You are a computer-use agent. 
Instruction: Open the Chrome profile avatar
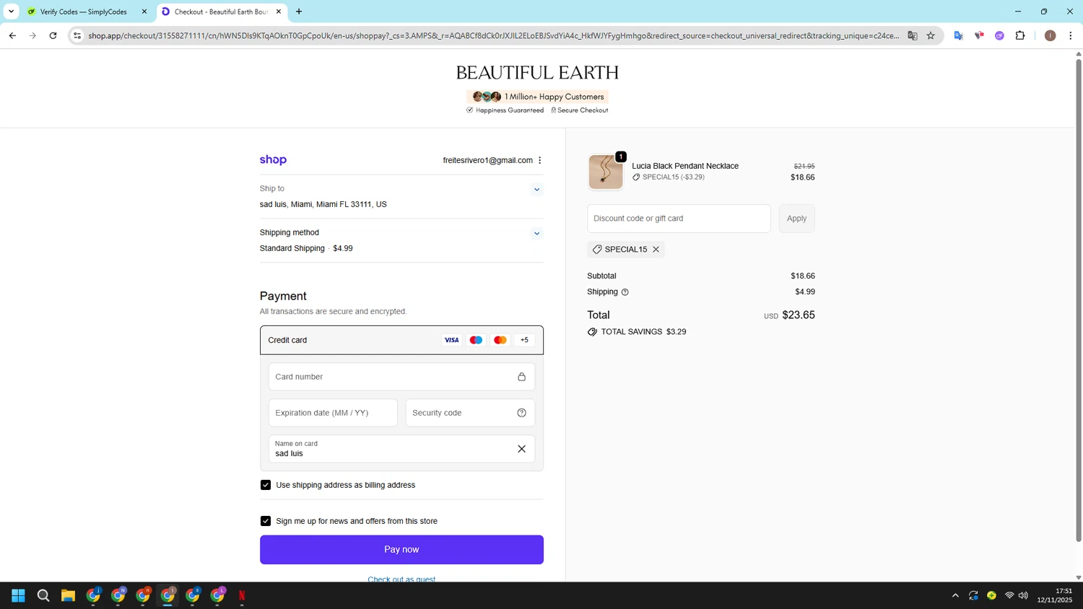click(x=1050, y=35)
